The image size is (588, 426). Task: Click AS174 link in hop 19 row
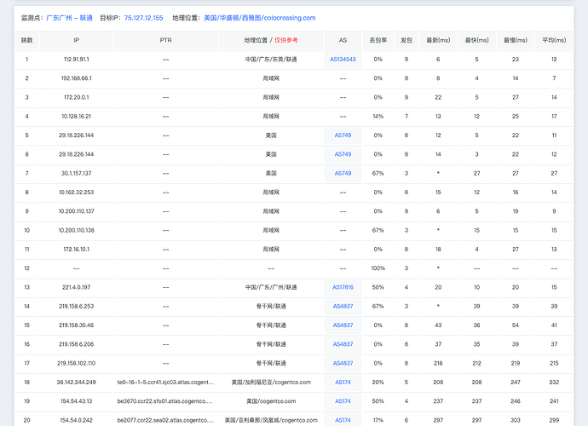pos(343,401)
